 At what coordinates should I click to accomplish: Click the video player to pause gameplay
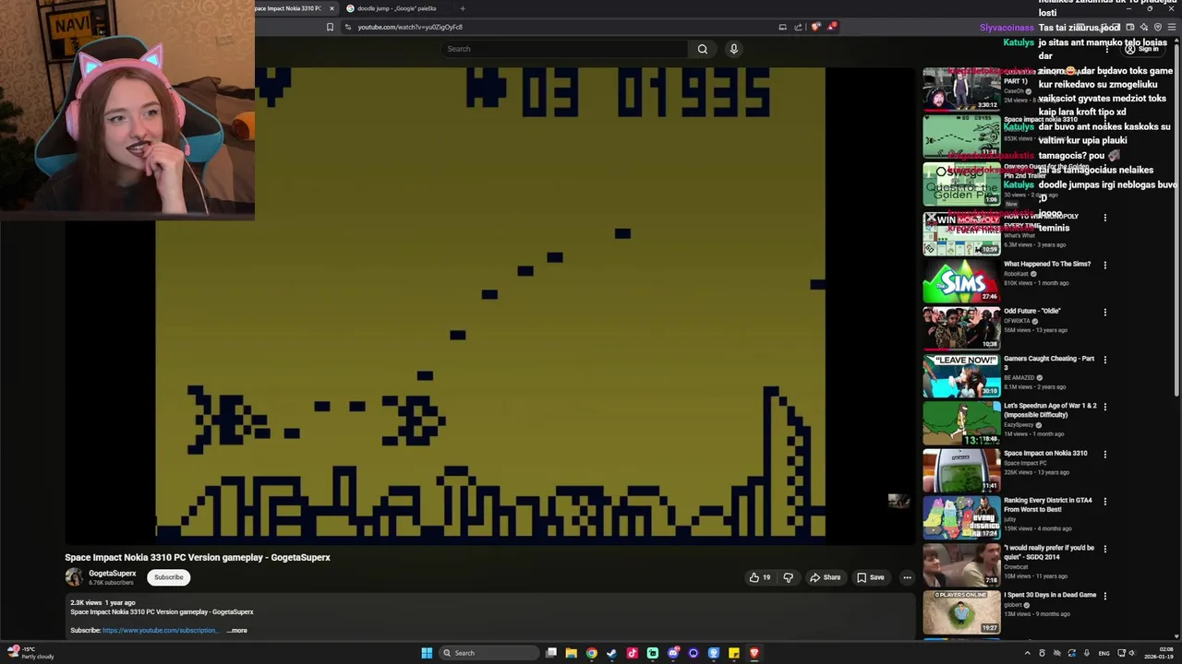[489, 304]
